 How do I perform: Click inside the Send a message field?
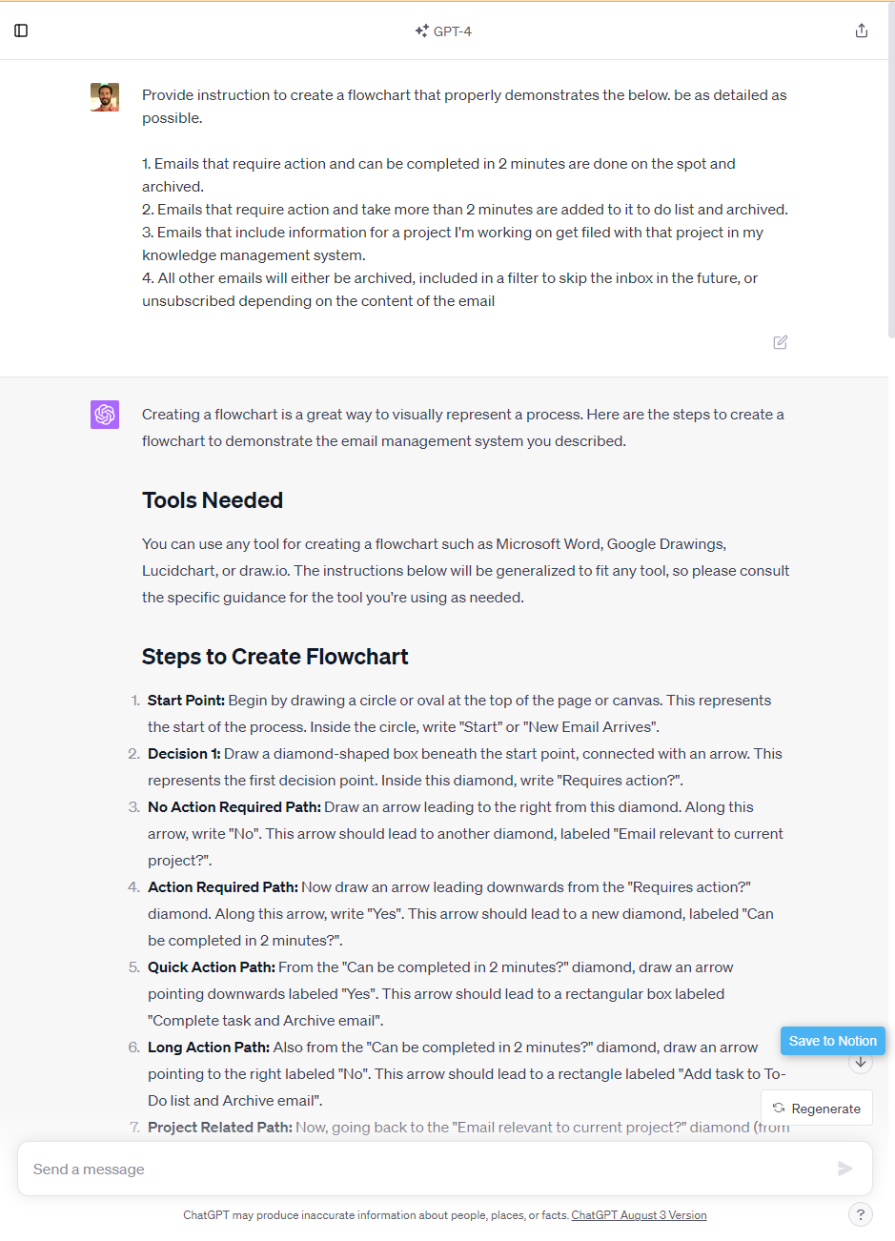[381, 1168]
